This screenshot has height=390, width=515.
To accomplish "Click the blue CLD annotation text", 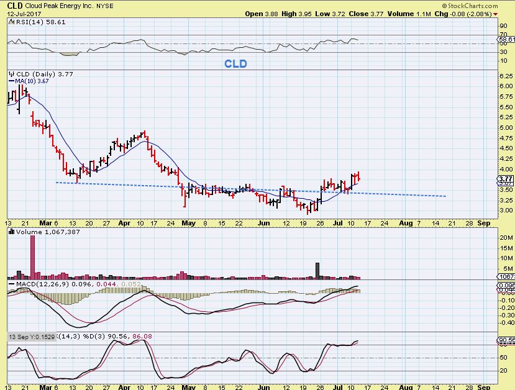I will click(235, 64).
